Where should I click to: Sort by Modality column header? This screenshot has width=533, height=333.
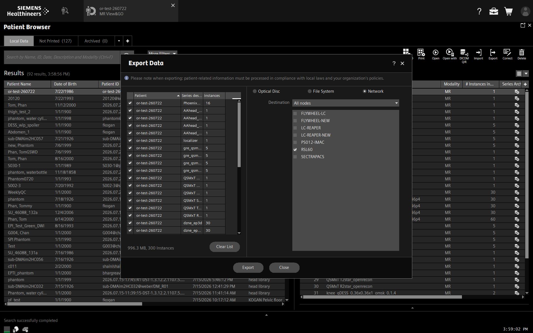[451, 84]
